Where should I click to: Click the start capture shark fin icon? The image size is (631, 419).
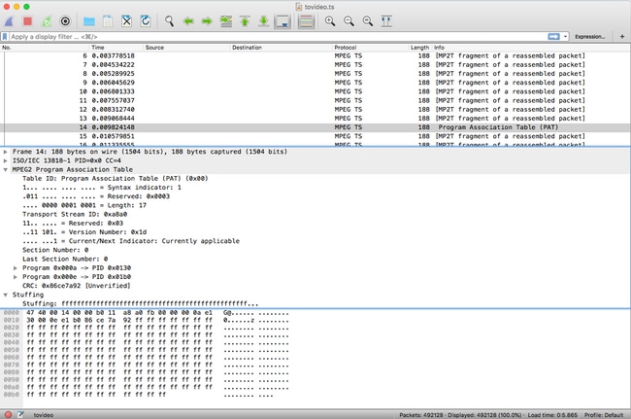coord(10,21)
